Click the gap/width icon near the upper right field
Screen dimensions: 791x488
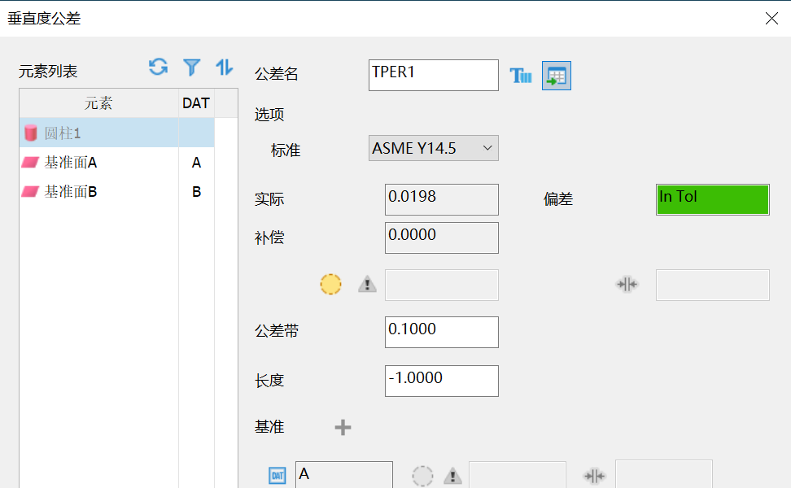(627, 284)
